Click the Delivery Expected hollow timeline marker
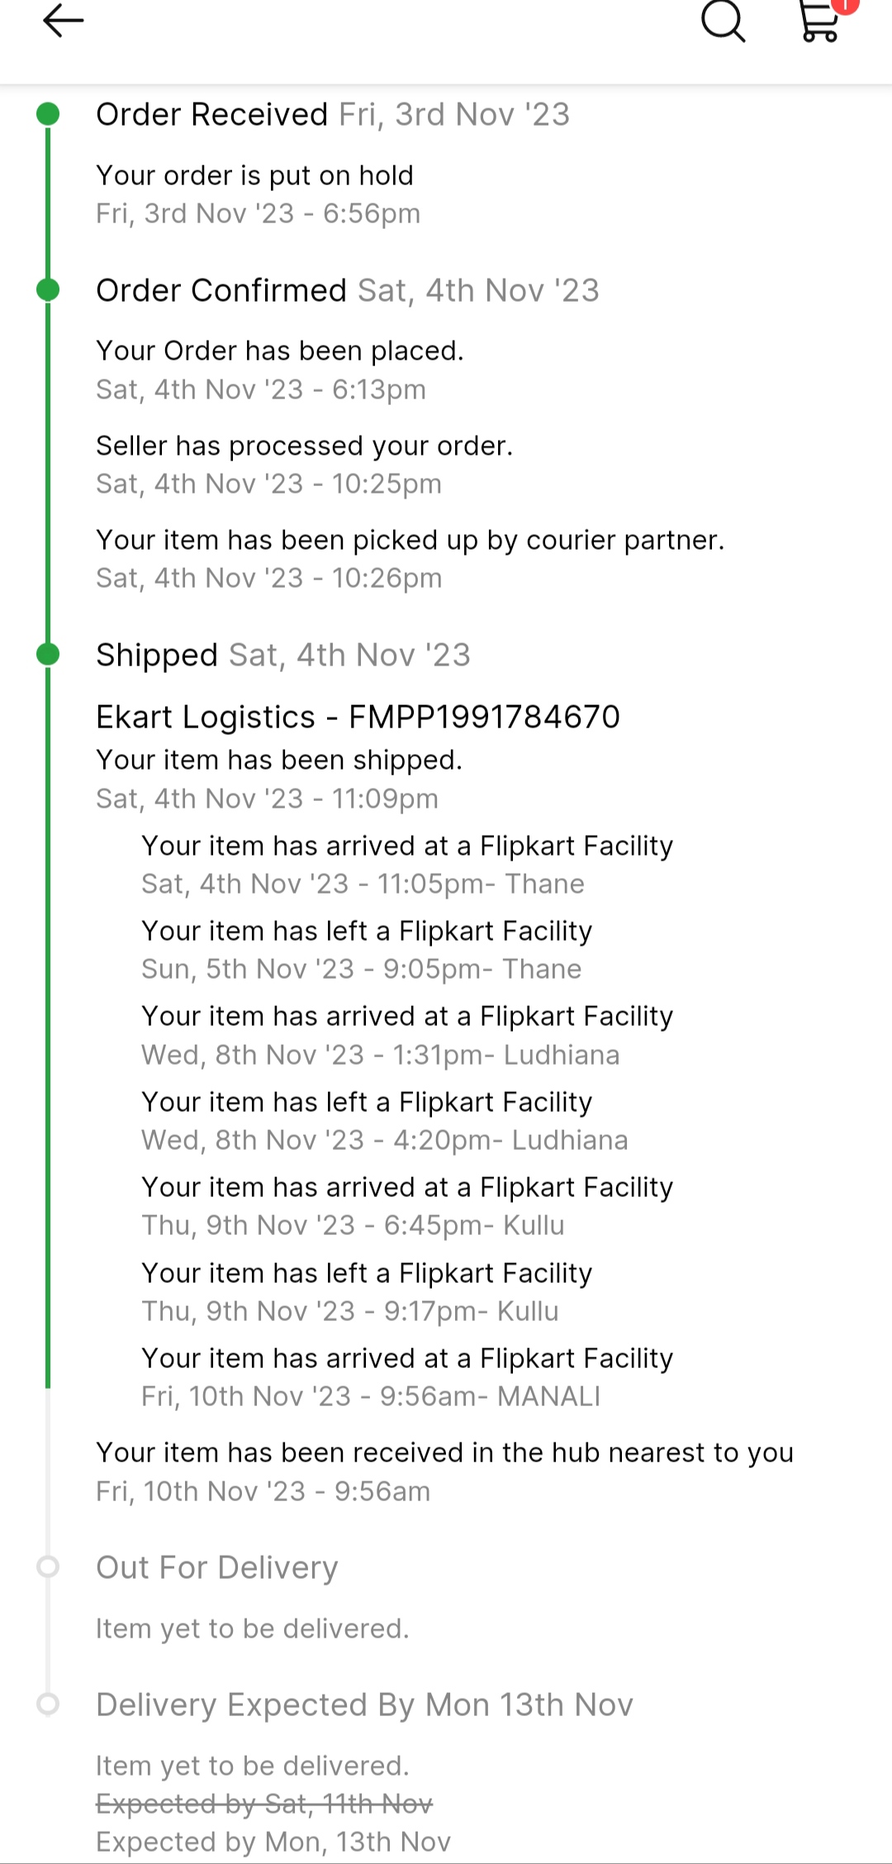The width and height of the screenshot is (892, 1864). 49,1704
